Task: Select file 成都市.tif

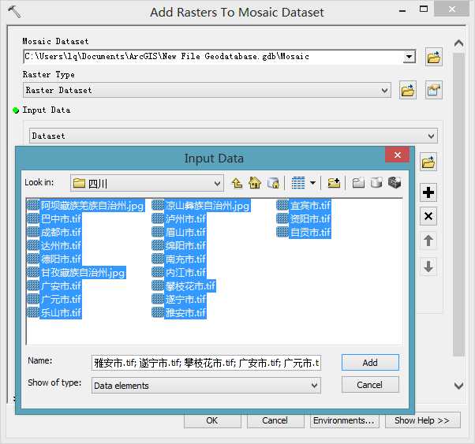Action: [54, 233]
